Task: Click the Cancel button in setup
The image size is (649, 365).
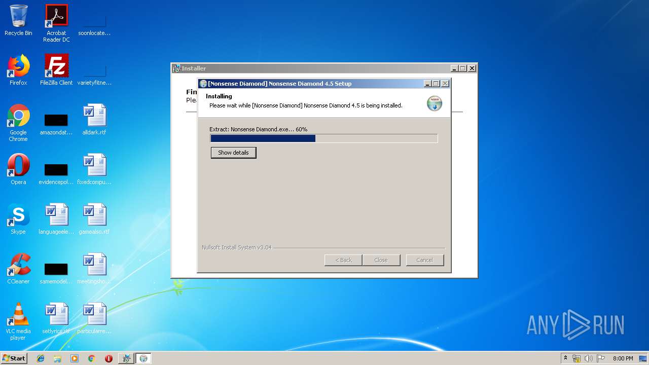Action: click(424, 260)
